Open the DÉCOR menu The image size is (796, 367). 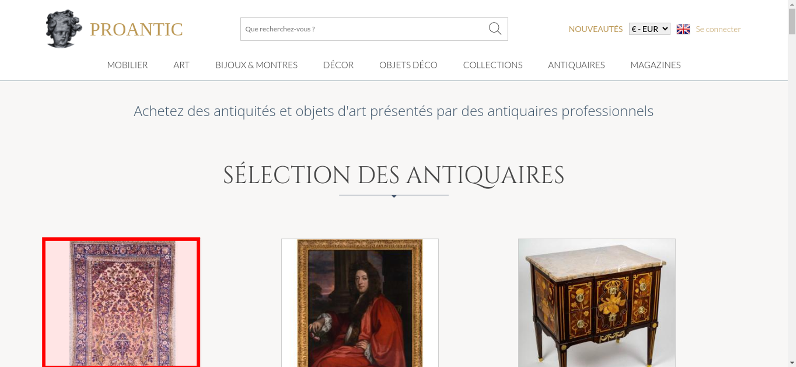338,65
